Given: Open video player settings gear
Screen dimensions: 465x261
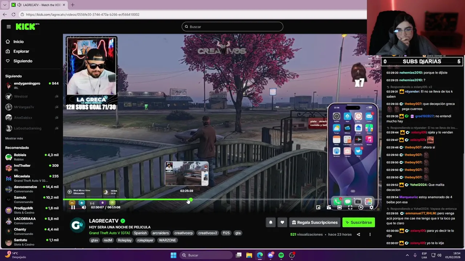Looking at the screenshot, I should click(371, 207).
